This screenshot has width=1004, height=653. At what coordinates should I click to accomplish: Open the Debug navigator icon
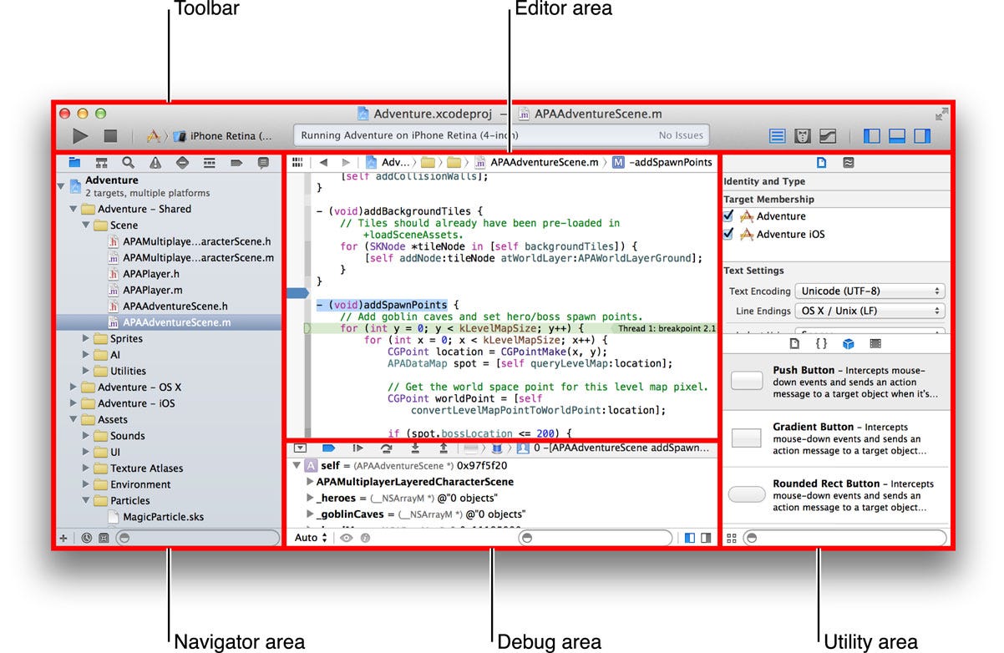pos(210,163)
